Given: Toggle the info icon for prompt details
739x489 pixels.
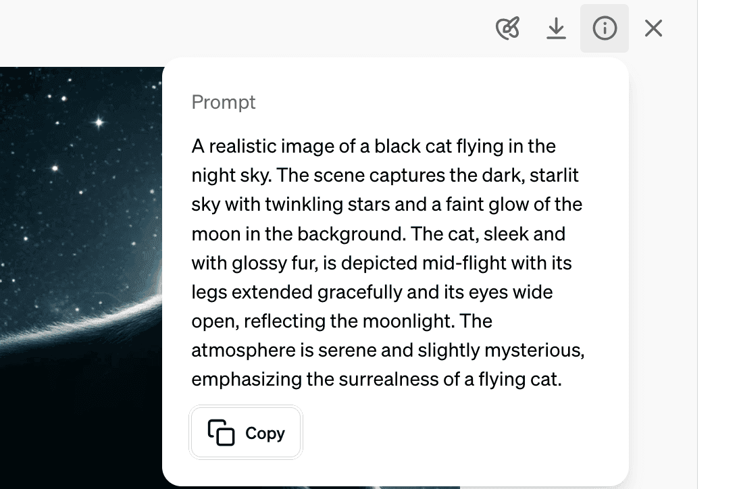Looking at the screenshot, I should 605,28.
